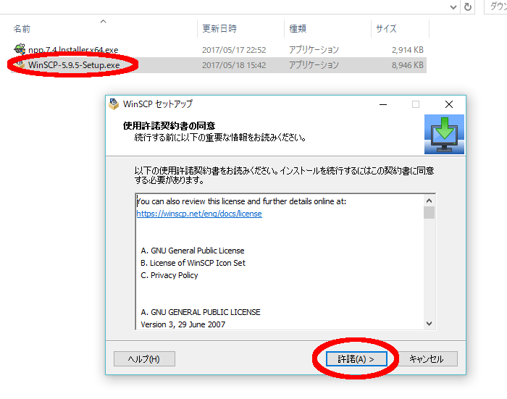Minimize the WinSCP setup dialog
This screenshot has height=399, width=507.
tap(382, 104)
